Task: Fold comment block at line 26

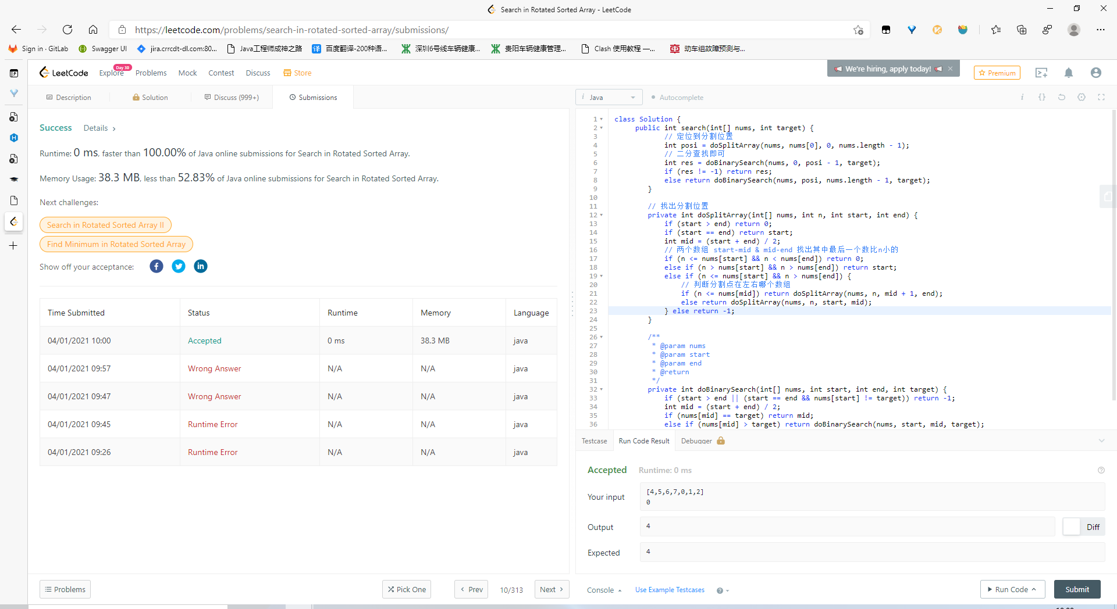Action: pyautogui.click(x=602, y=337)
